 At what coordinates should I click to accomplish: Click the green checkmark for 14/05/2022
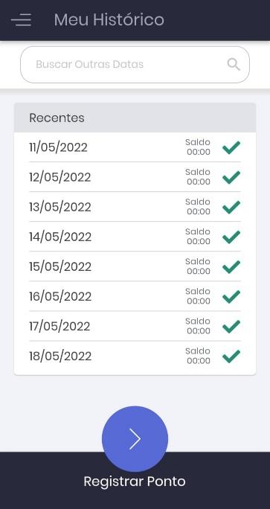point(231,237)
